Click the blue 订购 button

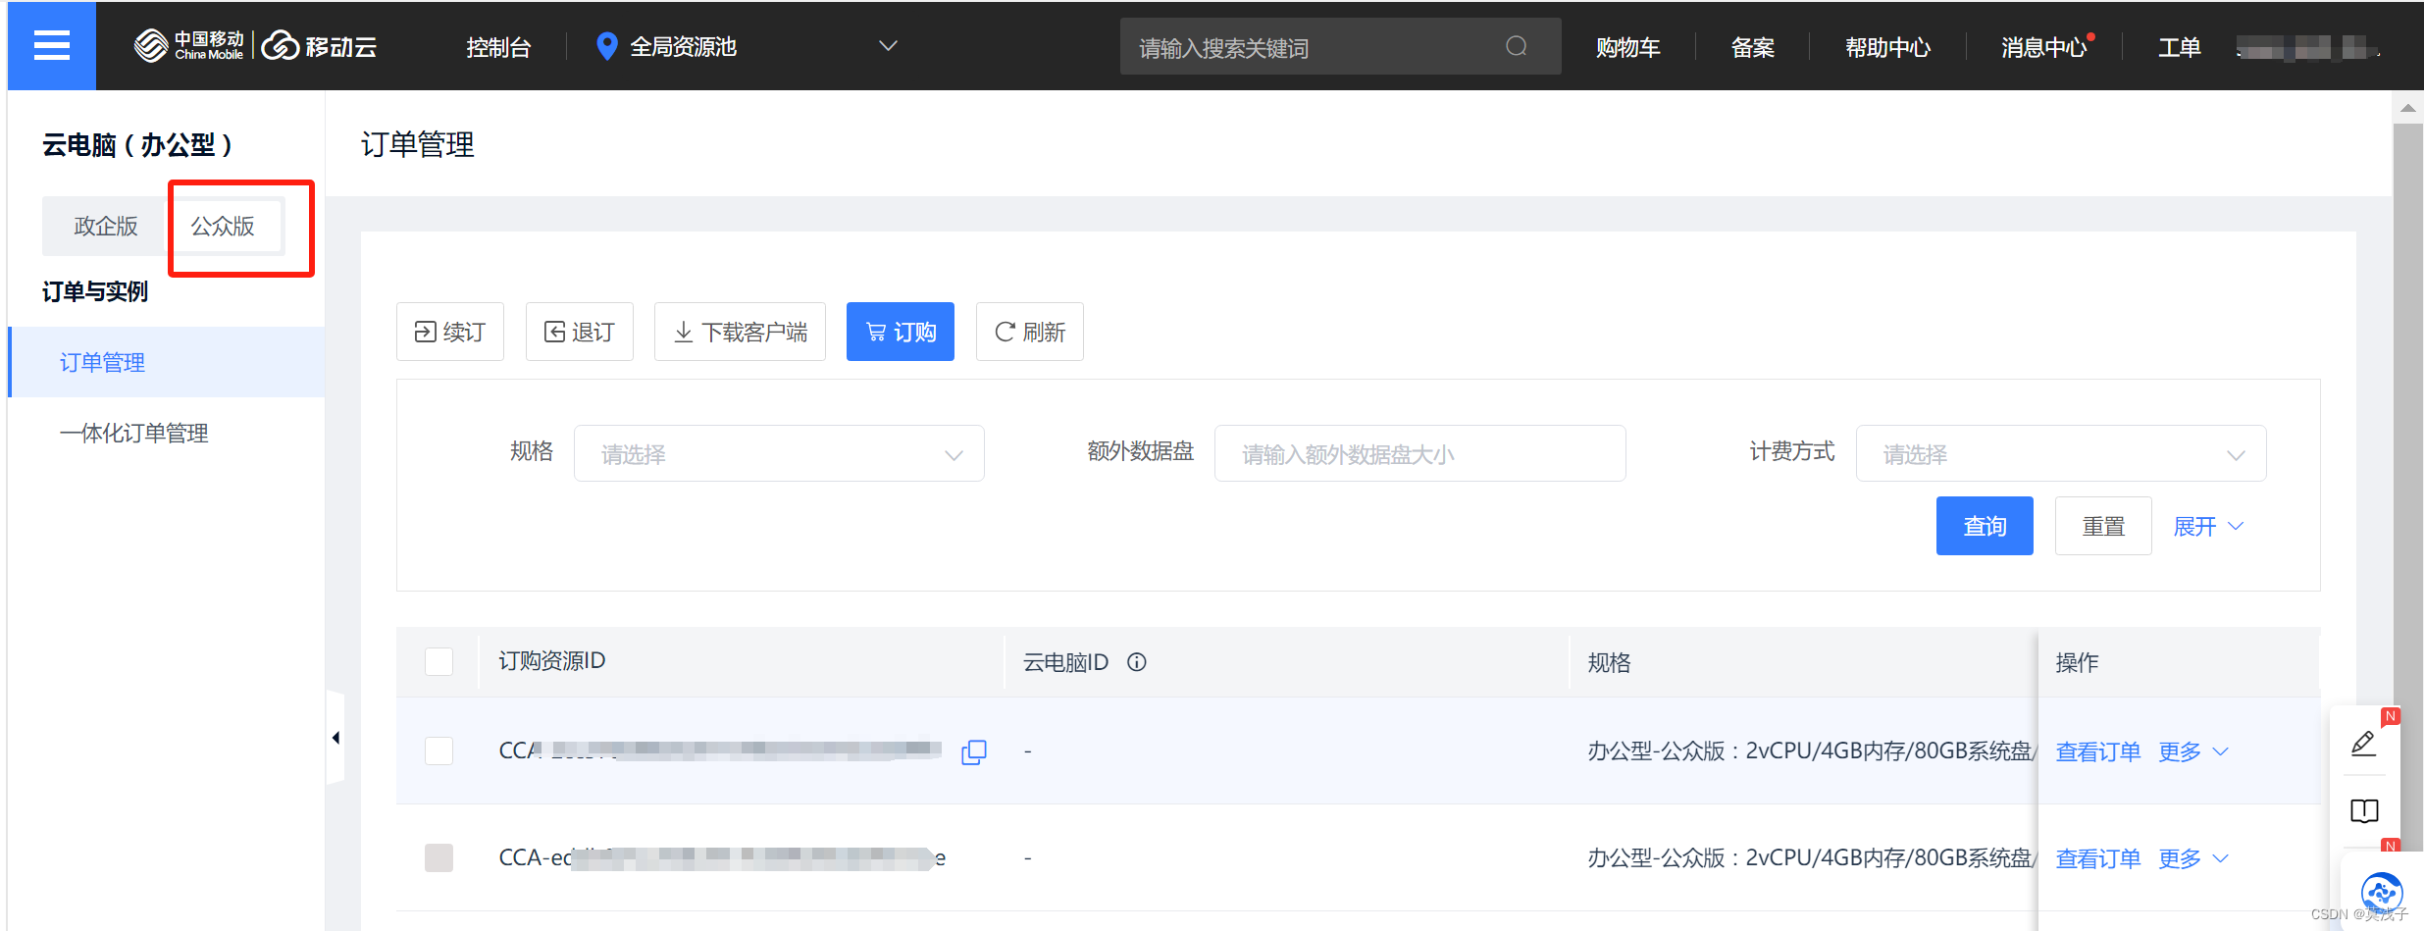coord(901,332)
